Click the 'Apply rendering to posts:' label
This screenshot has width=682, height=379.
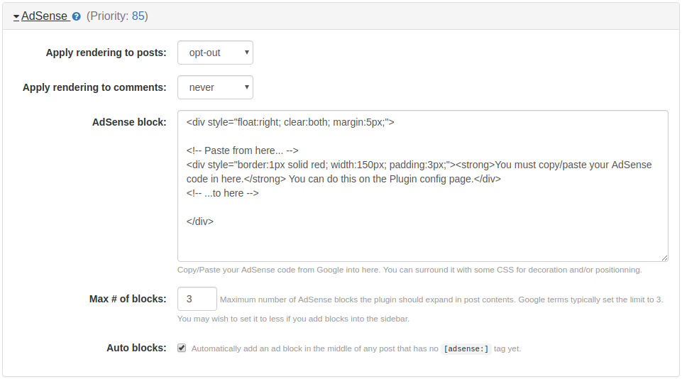click(x=106, y=53)
